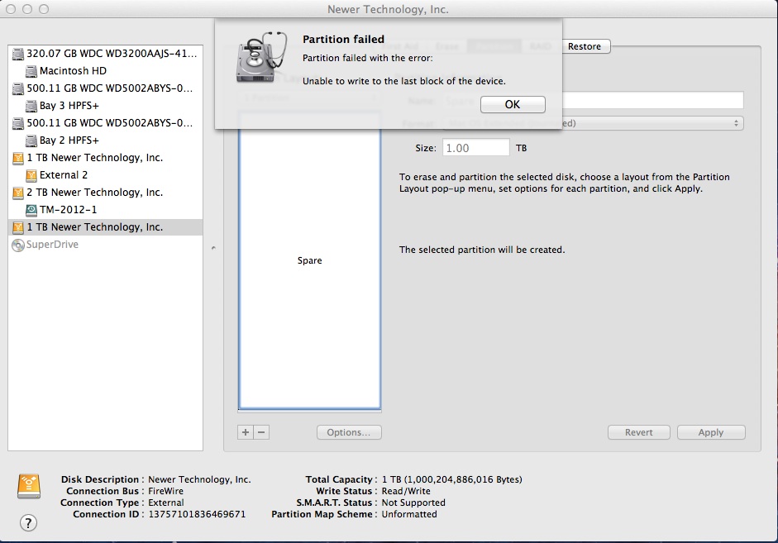
Task: Click the large FireWire drive icon in info area
Action: point(29,486)
